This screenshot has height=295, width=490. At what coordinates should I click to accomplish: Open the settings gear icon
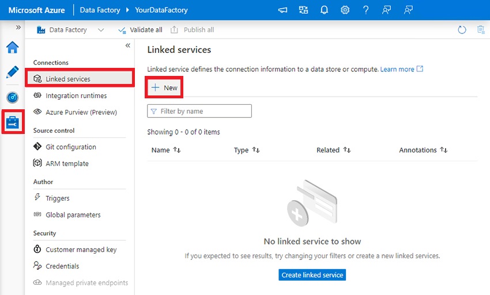345,10
